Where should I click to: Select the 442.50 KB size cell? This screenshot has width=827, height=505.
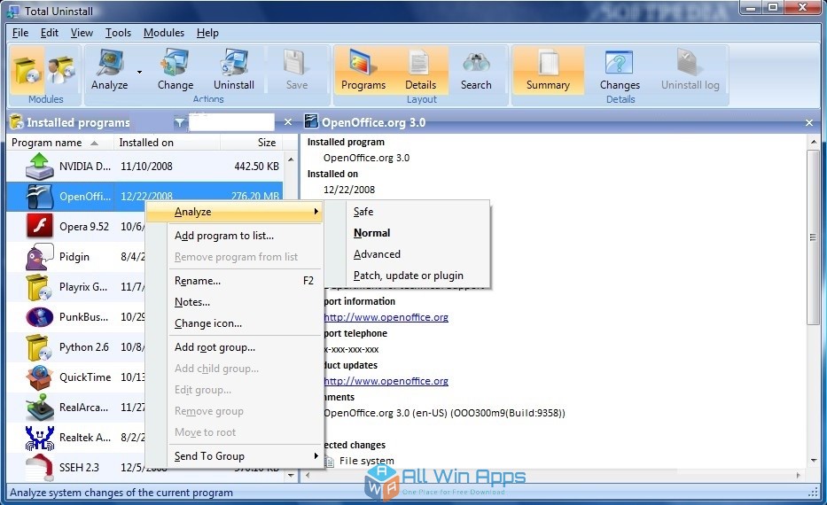tap(256, 167)
